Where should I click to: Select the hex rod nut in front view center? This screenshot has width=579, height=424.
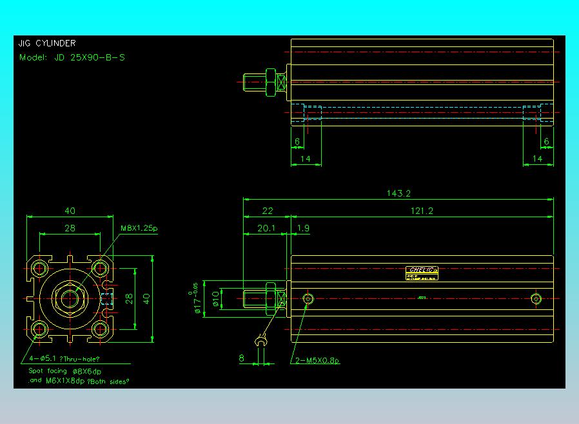pos(70,298)
